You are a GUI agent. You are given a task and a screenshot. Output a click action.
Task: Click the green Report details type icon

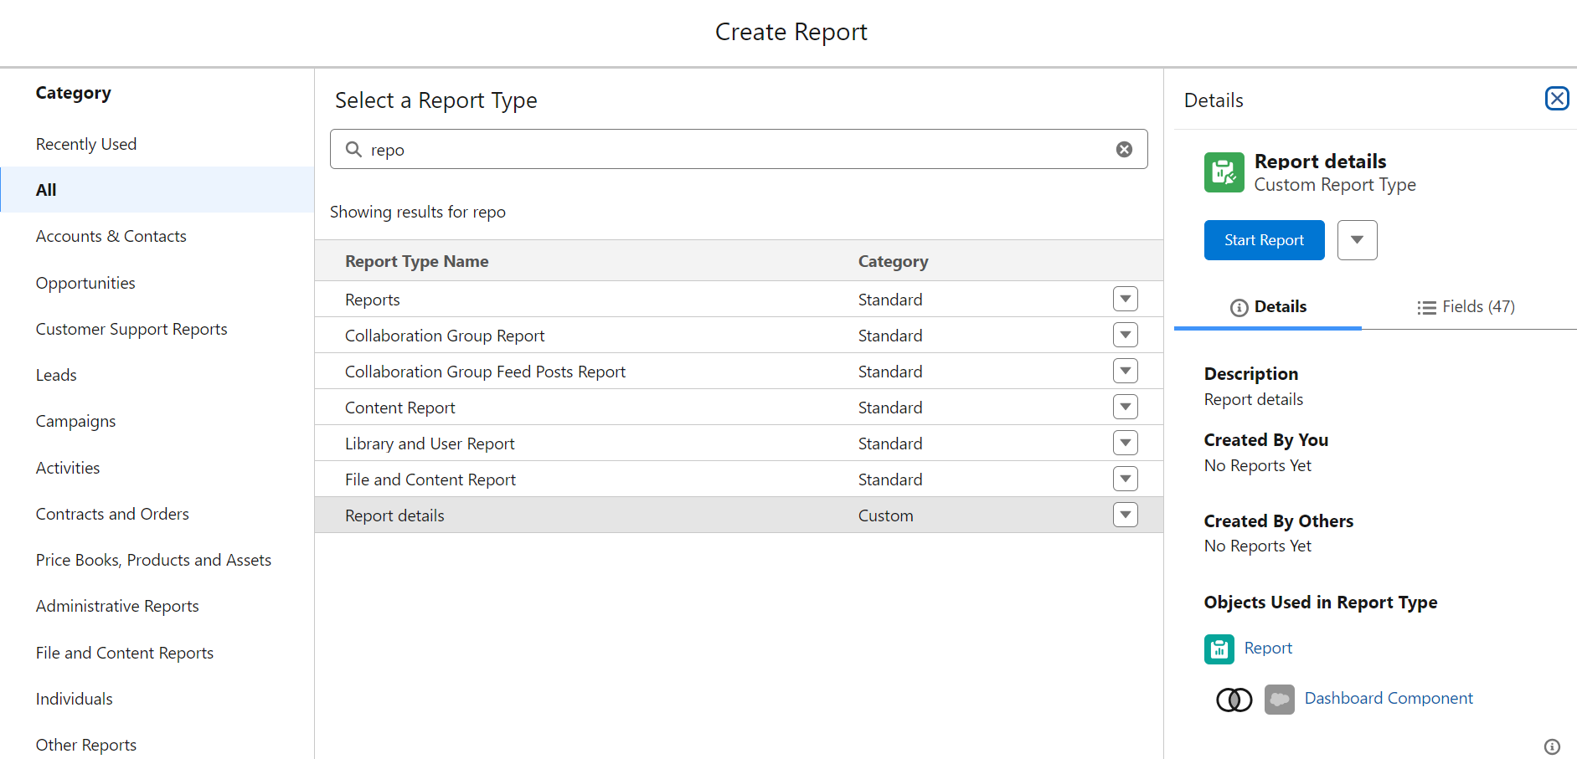coord(1224,172)
